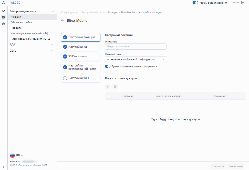Screen dimensions: 249x170
Task: Toggle the edit mode switch
Action: coord(195,3)
